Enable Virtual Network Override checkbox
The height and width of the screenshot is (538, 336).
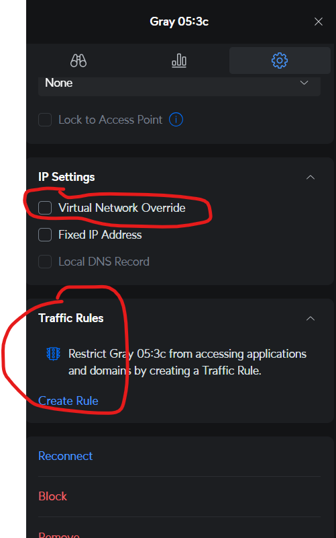(45, 208)
